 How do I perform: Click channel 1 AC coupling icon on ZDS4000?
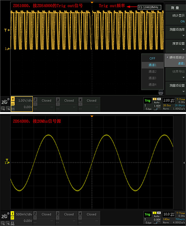(13, 218)
